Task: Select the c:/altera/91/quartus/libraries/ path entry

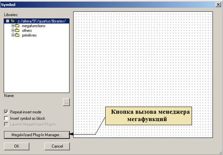Action: [x=41, y=21]
